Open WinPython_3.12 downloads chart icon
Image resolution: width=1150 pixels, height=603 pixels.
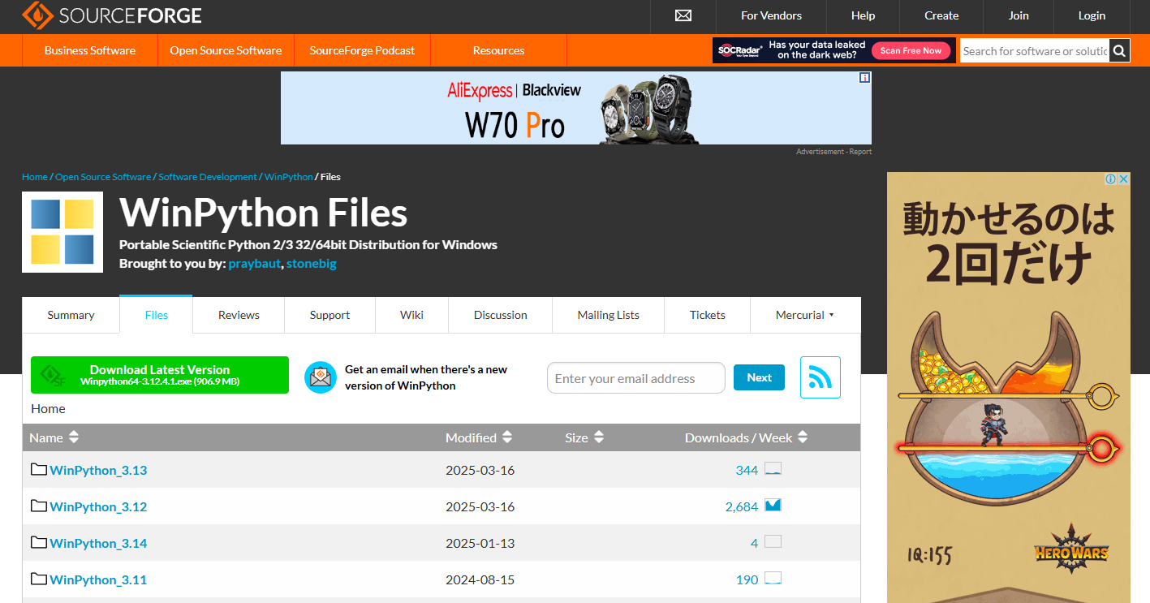coord(773,506)
